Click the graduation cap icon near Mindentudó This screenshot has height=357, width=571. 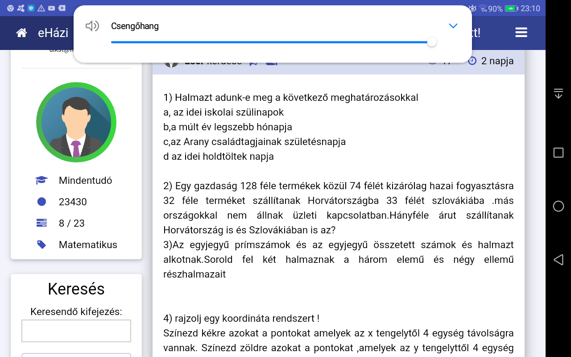point(41,180)
